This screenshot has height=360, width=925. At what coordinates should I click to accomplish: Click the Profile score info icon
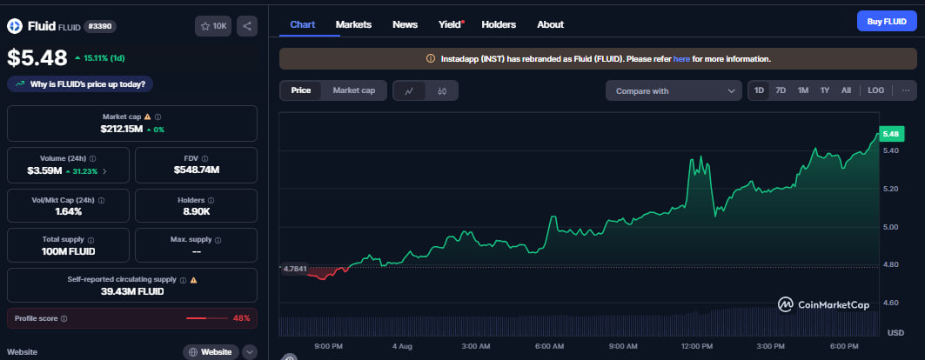[x=64, y=318]
